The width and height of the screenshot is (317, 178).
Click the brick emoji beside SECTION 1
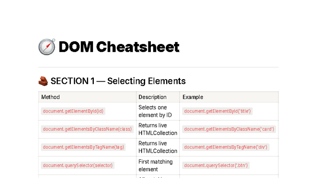pos(43,81)
